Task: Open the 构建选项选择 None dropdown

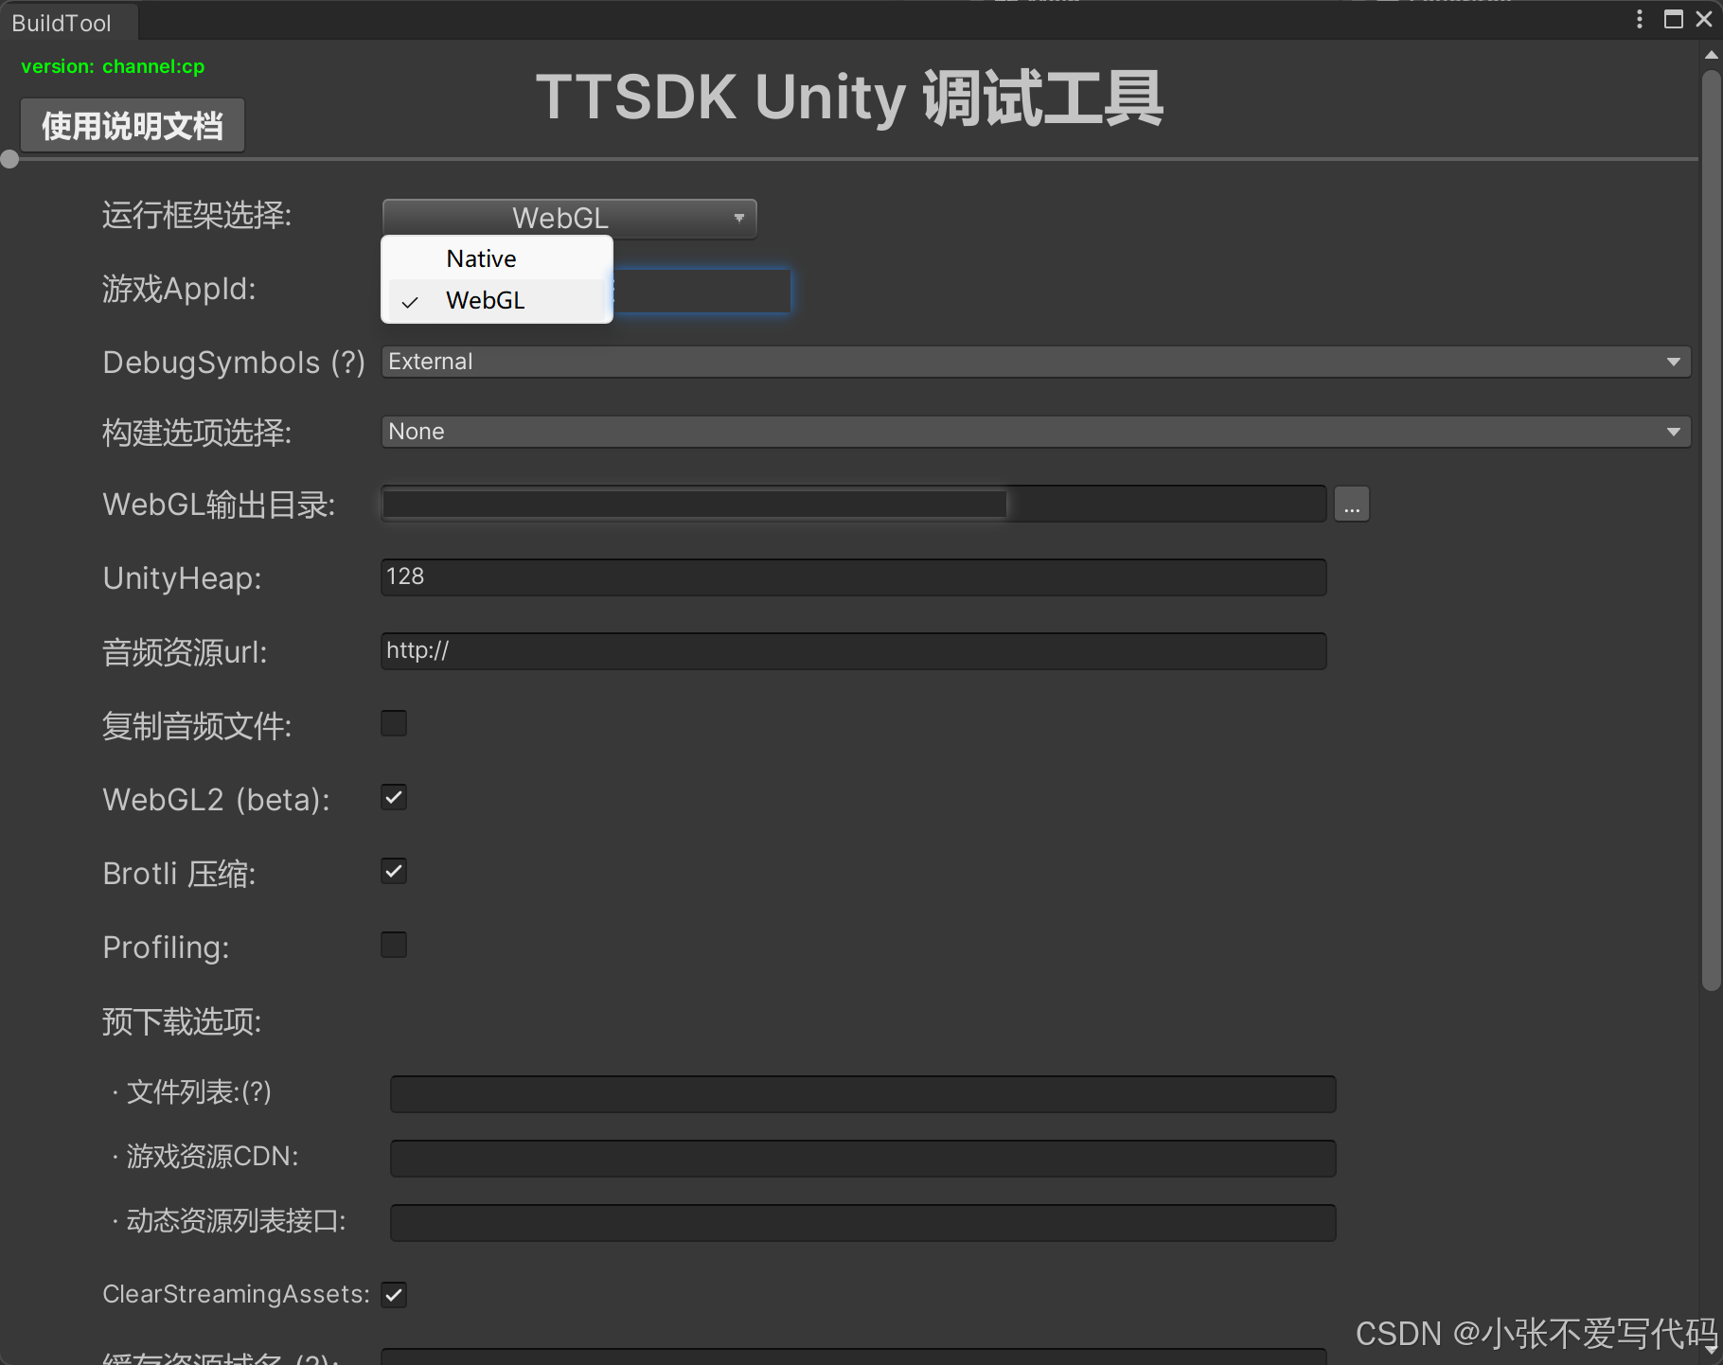Action: click(x=1036, y=432)
